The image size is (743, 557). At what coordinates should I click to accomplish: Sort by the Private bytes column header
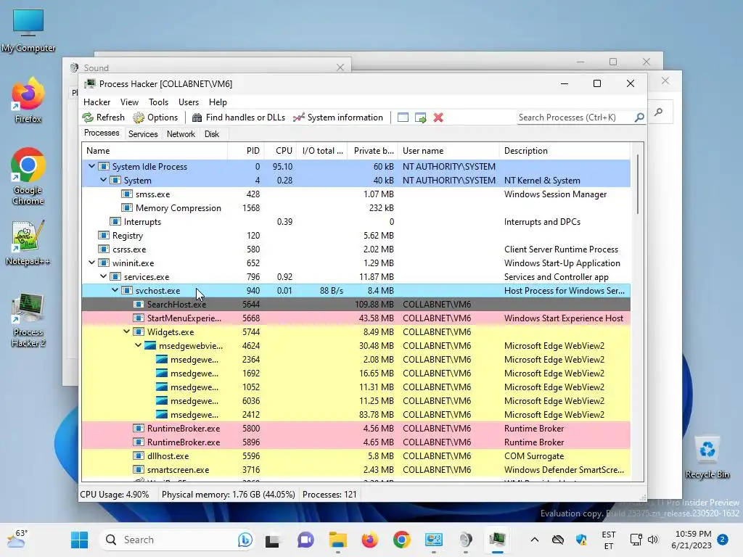click(372, 151)
